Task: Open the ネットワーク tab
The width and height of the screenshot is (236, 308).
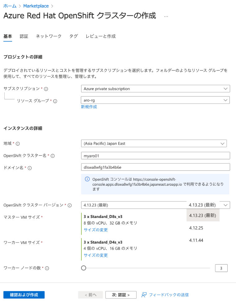Action: 49,36
